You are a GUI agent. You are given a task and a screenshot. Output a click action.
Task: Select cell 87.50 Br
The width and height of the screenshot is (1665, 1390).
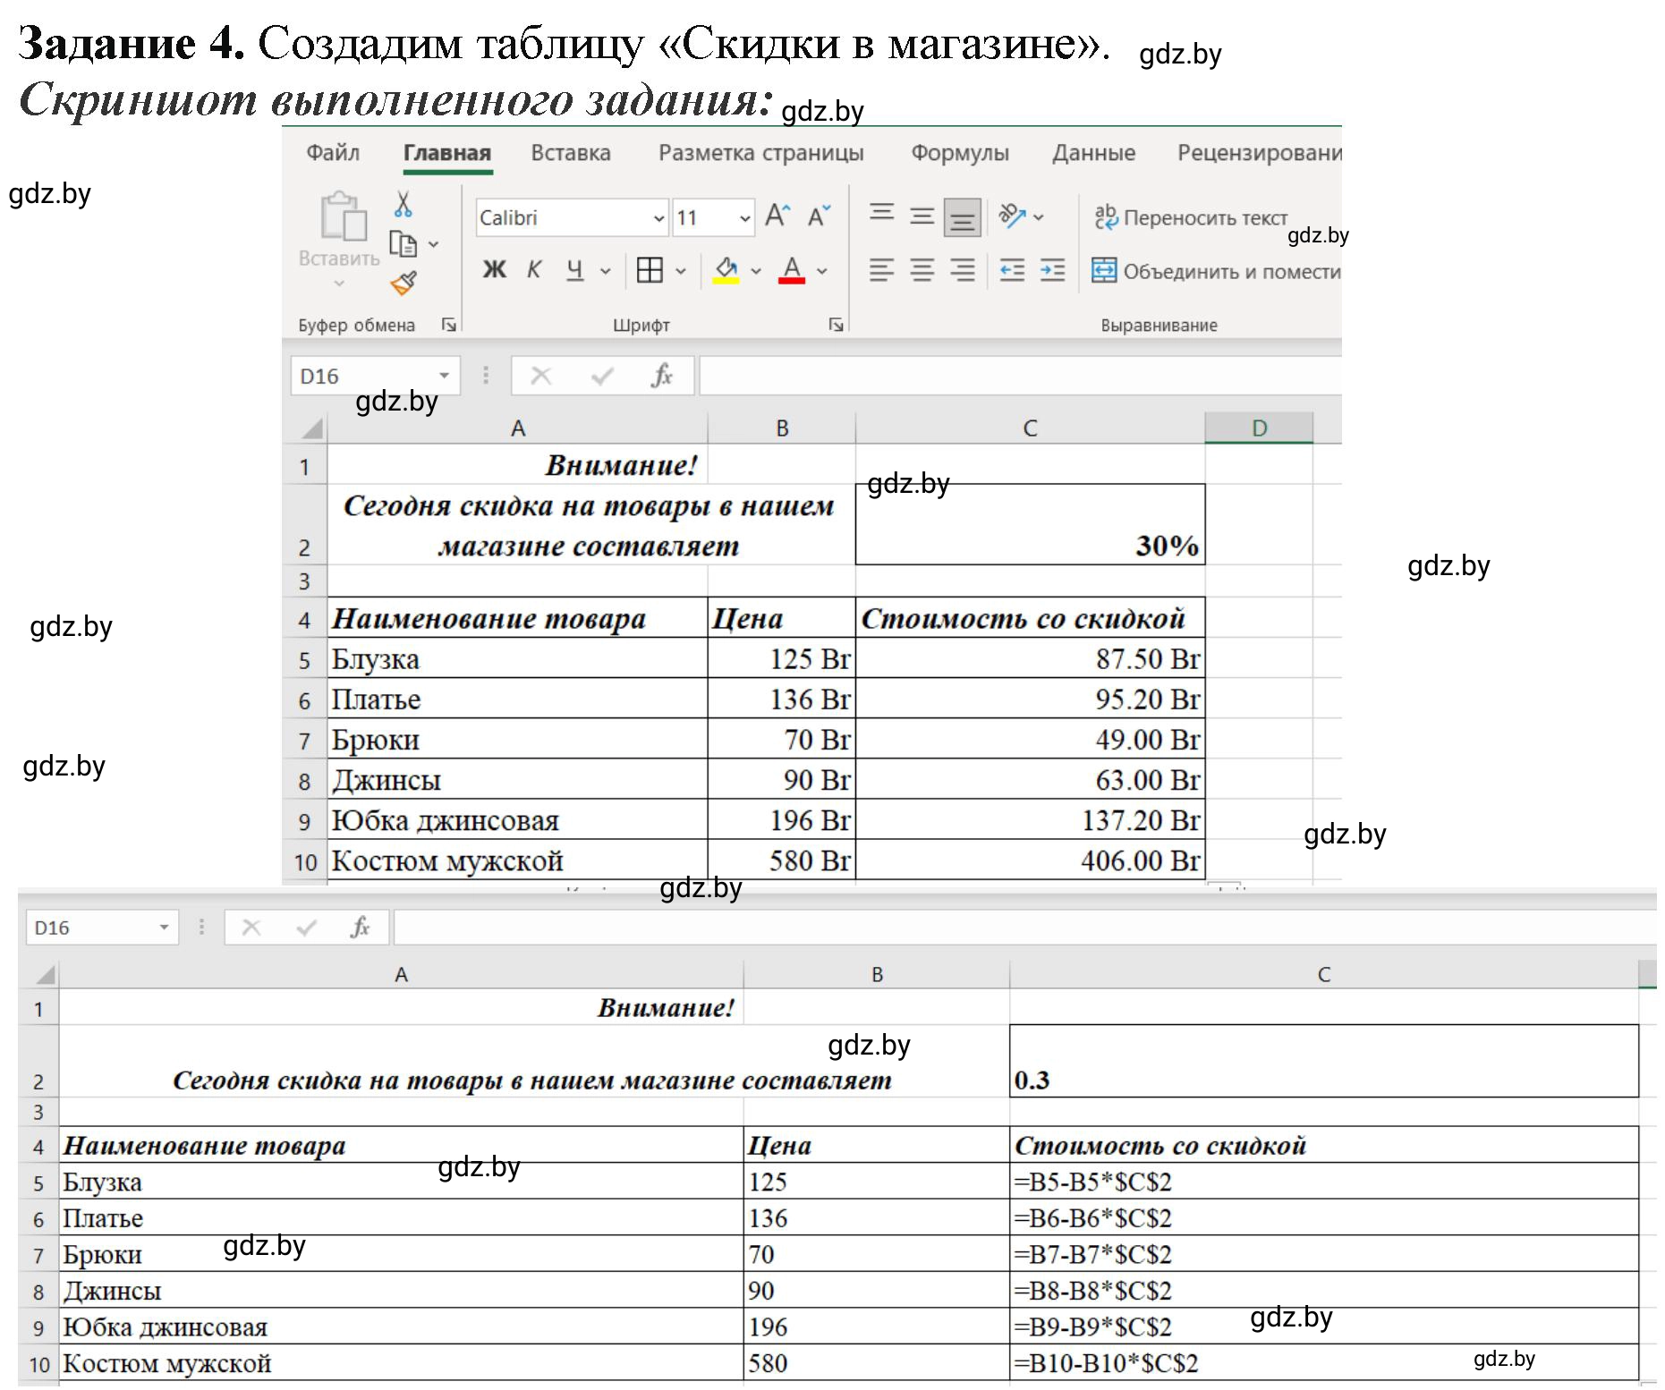[x=1030, y=658]
